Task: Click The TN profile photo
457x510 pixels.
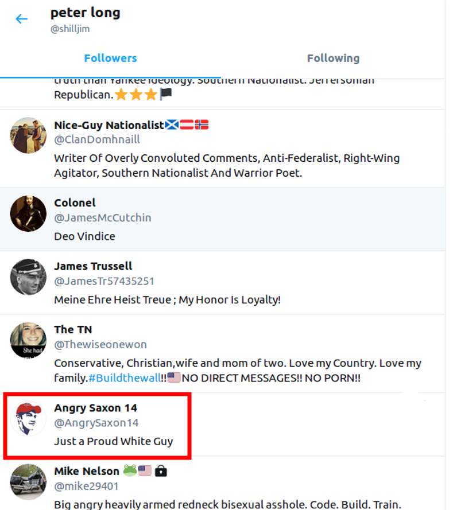Action: (x=28, y=340)
